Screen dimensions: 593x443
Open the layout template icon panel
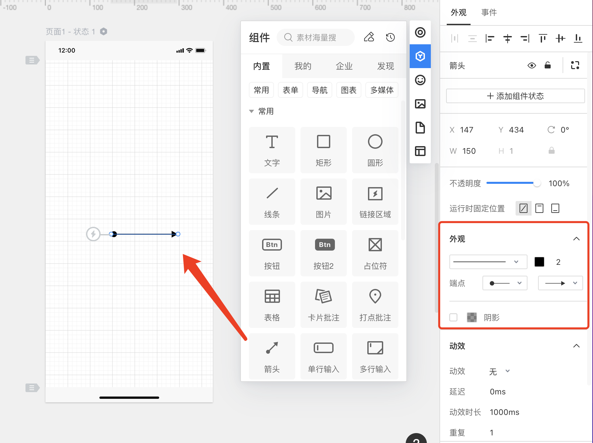[x=420, y=151]
